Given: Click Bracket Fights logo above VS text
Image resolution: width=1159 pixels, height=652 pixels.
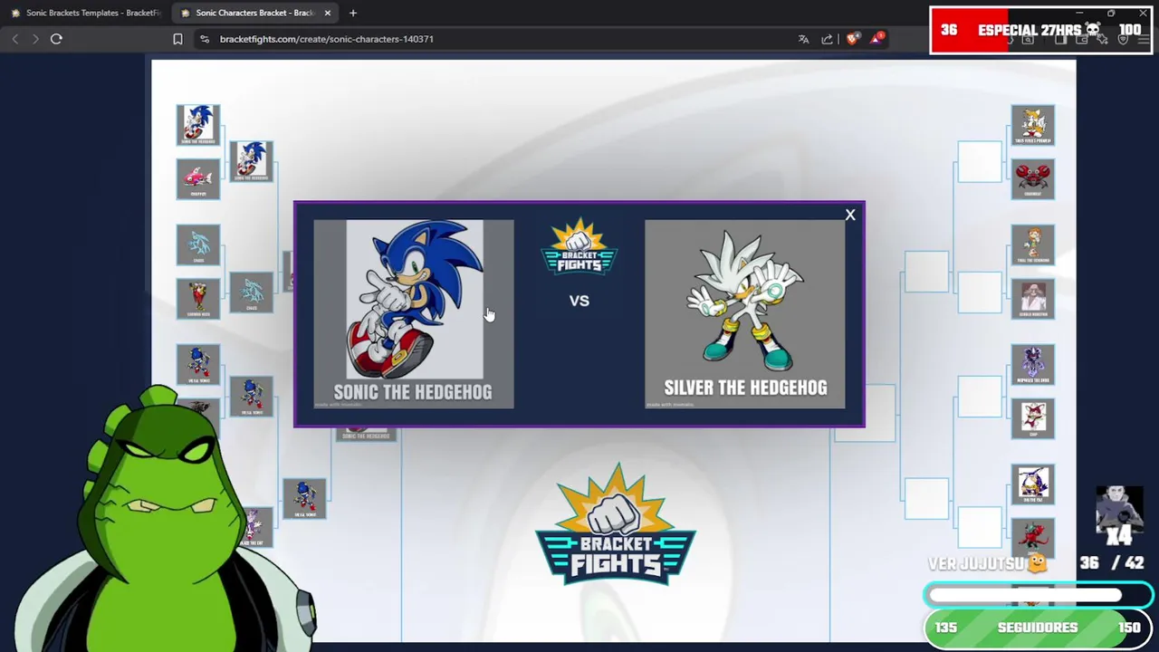Looking at the screenshot, I should coord(579,246).
